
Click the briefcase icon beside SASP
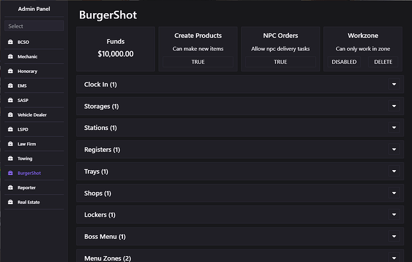tap(10, 100)
